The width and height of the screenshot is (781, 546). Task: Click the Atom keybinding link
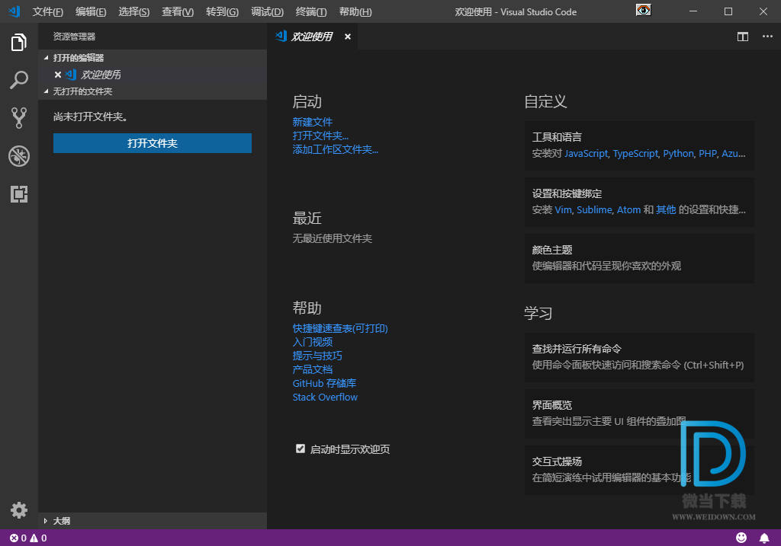point(628,210)
